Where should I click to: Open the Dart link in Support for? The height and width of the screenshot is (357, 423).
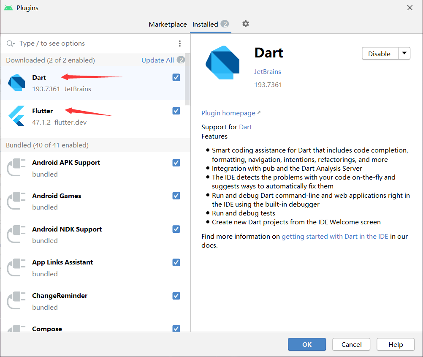point(246,127)
